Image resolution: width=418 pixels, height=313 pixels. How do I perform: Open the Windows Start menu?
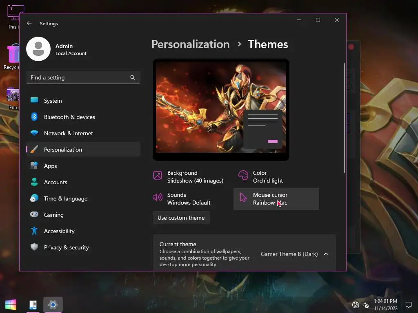click(11, 304)
